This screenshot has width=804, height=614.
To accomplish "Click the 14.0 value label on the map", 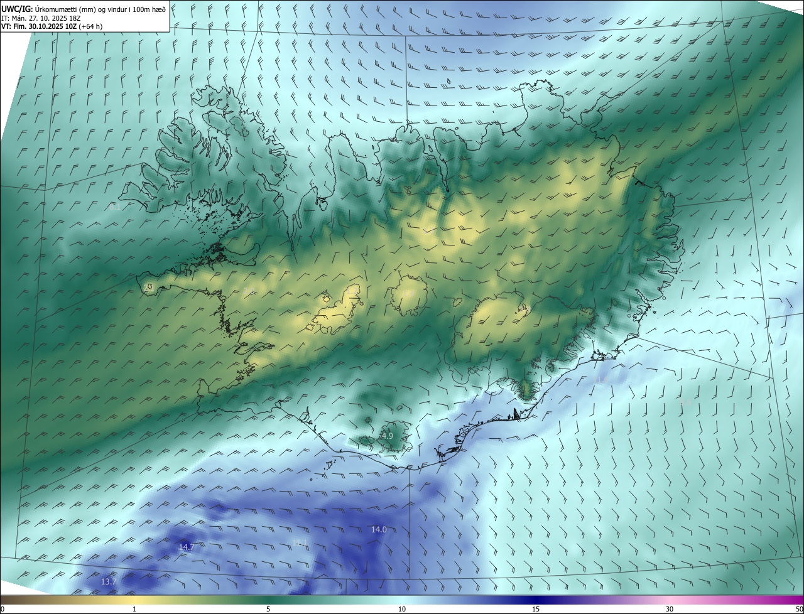I will 379,529.
